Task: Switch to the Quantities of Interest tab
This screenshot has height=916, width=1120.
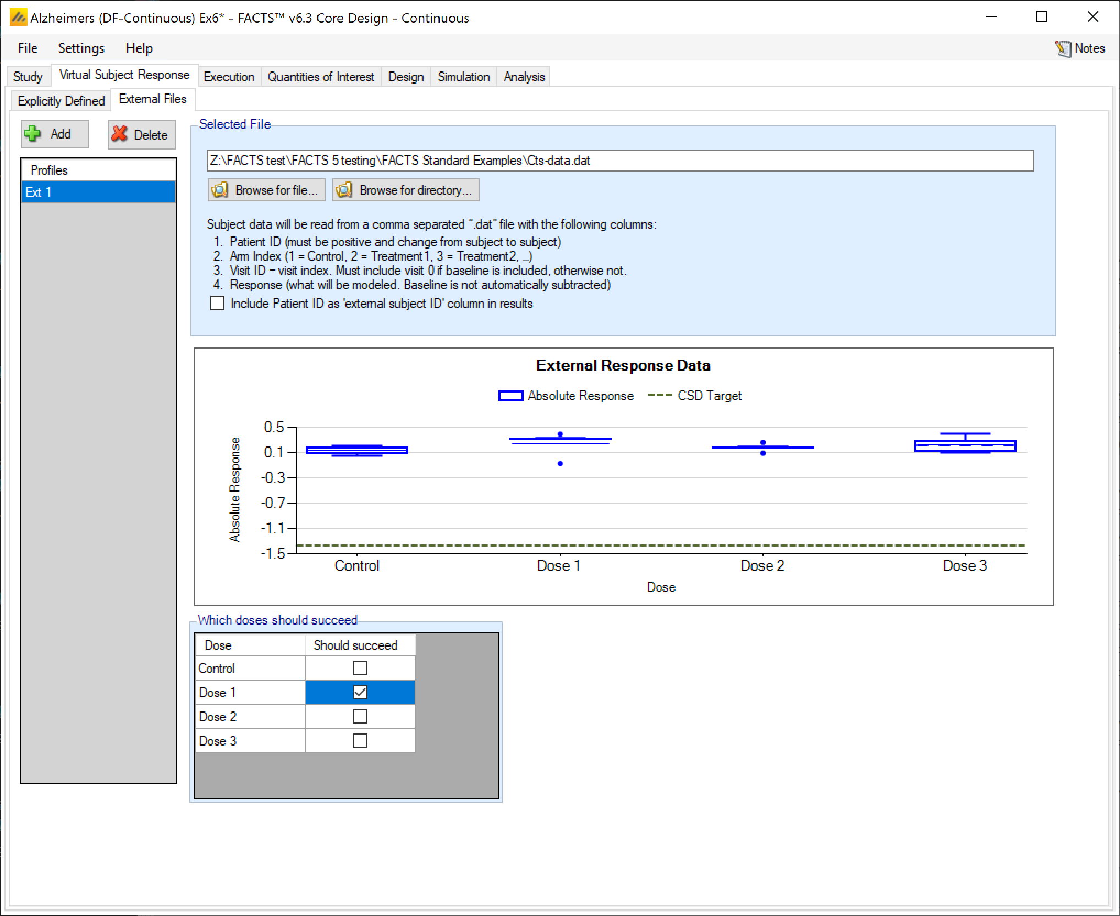Action: [320, 77]
